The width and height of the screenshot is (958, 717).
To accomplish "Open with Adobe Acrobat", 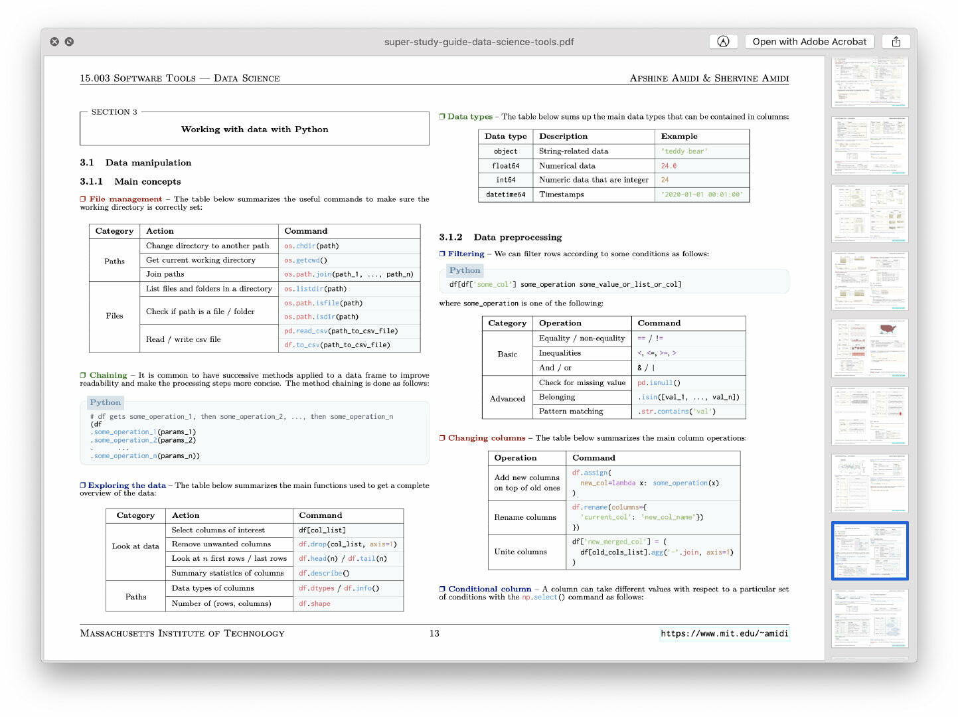I will pyautogui.click(x=809, y=42).
